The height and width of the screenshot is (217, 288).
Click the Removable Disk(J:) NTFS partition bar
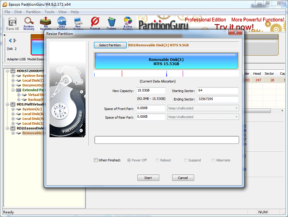[166, 61]
